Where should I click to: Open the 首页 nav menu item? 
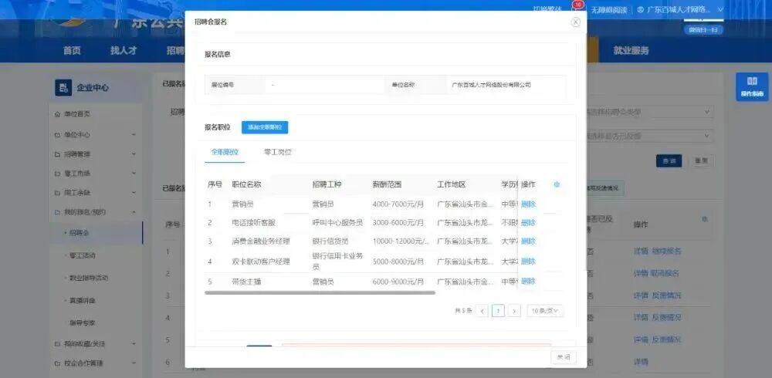click(x=72, y=50)
